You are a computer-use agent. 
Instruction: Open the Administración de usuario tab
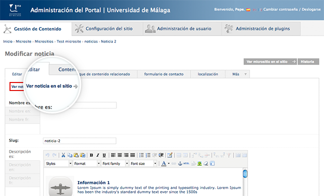pos(182,28)
